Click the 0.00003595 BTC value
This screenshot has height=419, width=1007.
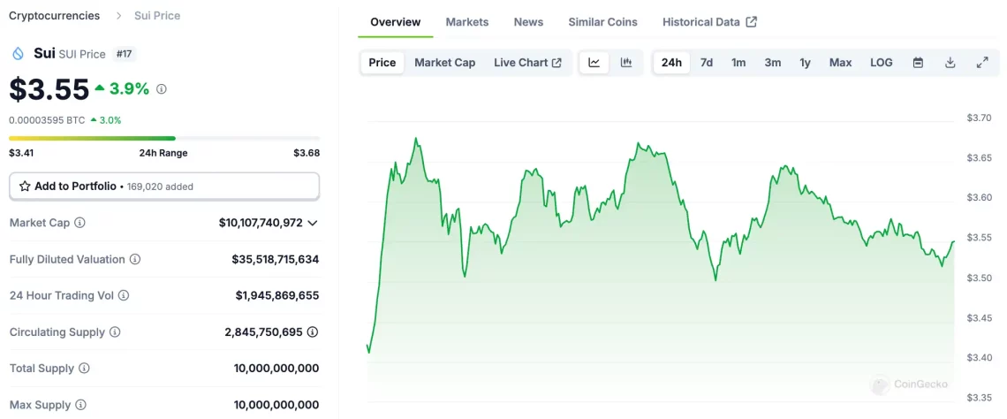pyautogui.click(x=47, y=120)
